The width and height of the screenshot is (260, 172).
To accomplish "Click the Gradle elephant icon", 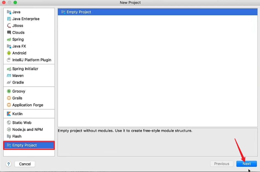I will [9, 82].
